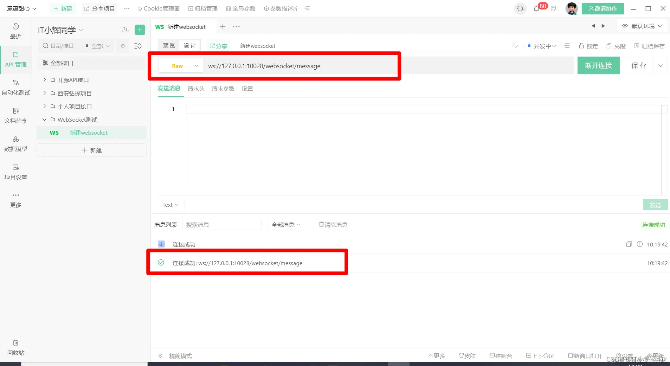Switch to the 请求头 tab

tap(196, 89)
